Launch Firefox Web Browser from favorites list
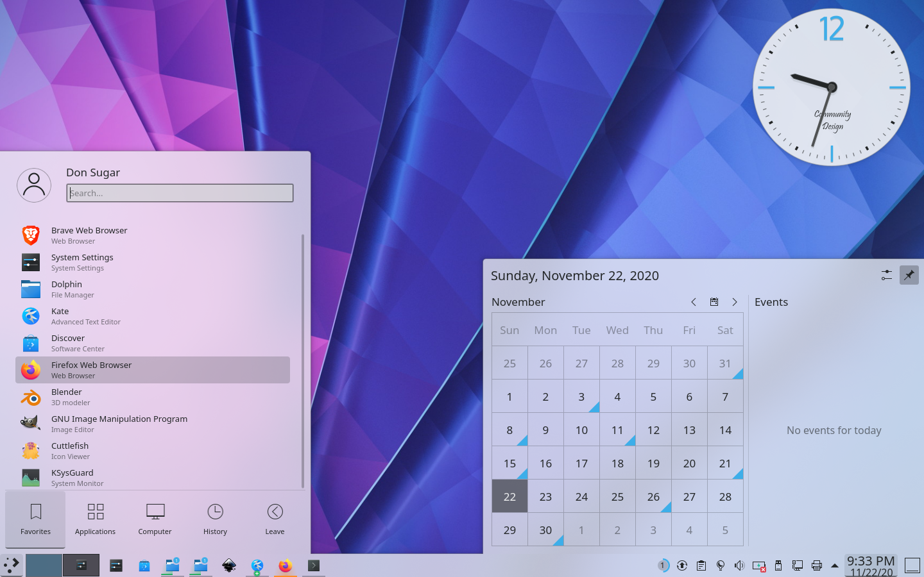Screen dimensions: 924x577 153,370
